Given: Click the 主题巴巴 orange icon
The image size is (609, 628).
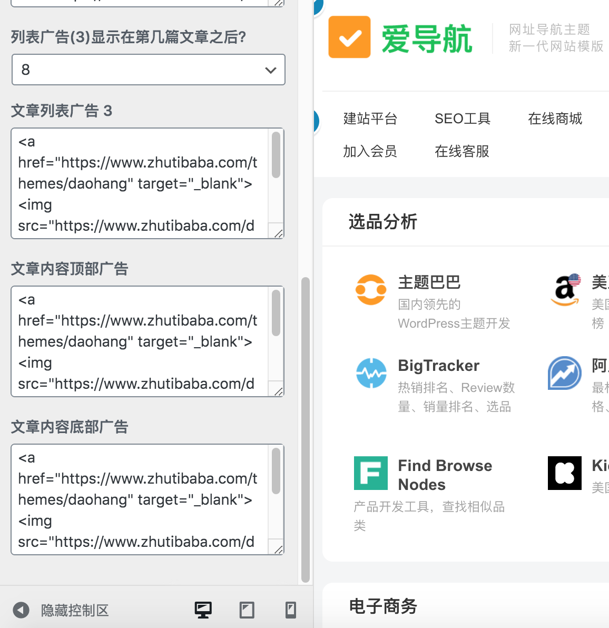Looking at the screenshot, I should (x=371, y=290).
